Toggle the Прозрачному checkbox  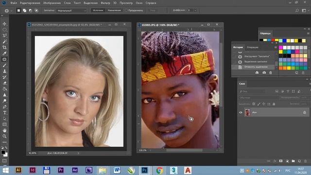[126, 10]
